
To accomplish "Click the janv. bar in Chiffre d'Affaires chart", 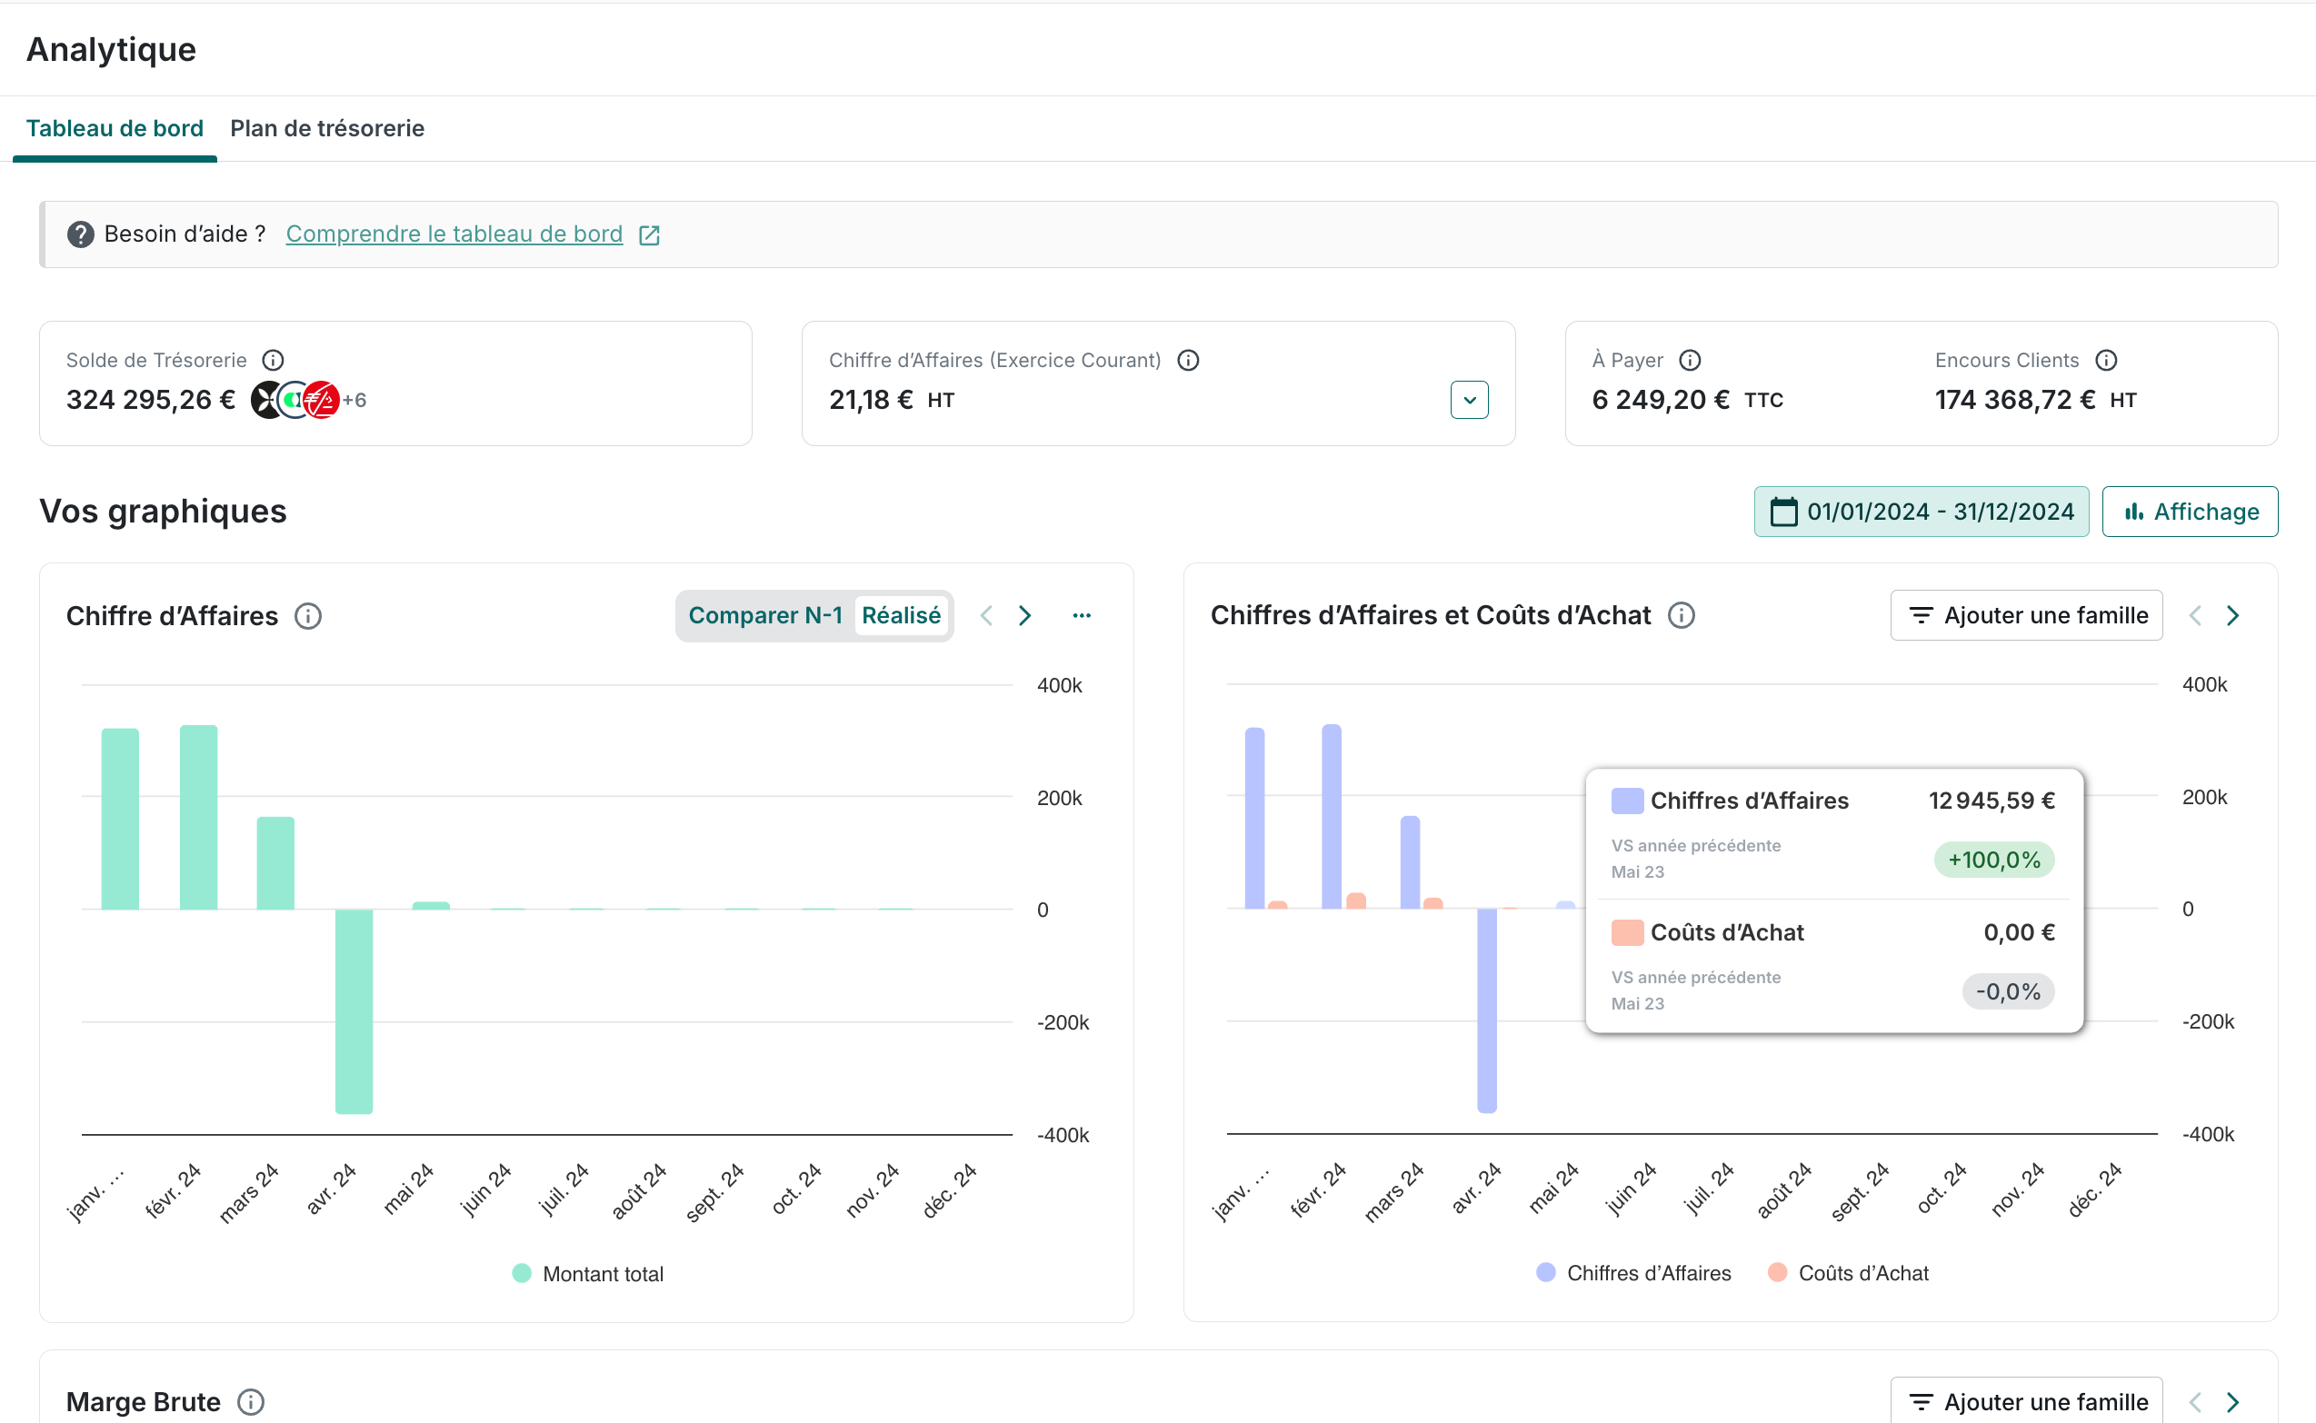I will [121, 819].
